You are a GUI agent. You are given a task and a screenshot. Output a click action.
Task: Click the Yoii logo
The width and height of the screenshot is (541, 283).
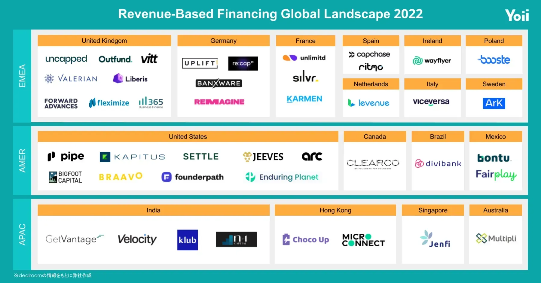(517, 15)
